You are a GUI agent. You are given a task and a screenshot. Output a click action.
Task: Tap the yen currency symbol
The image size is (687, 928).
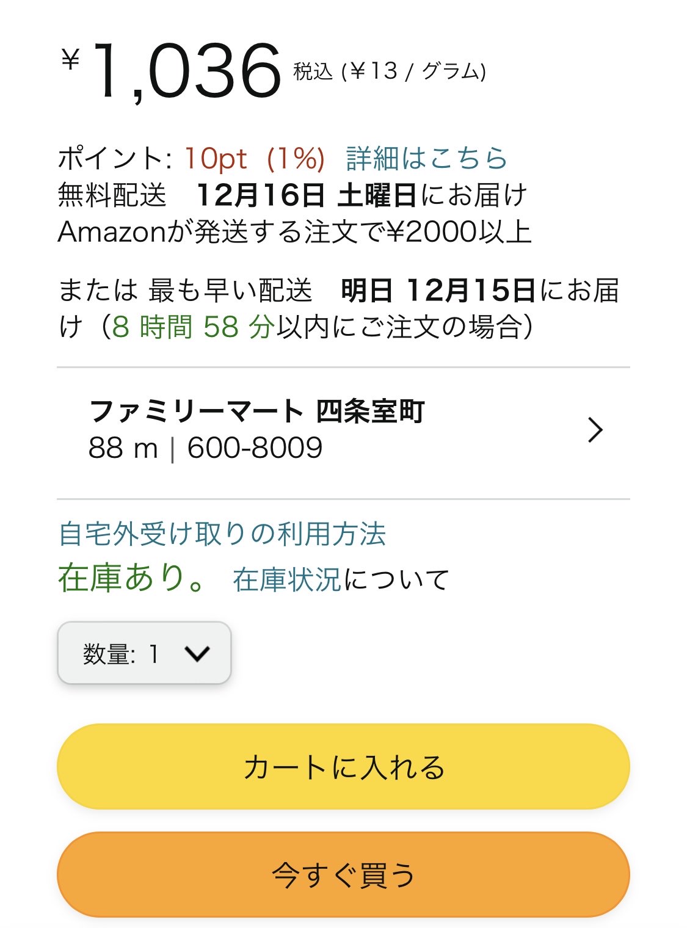71,60
